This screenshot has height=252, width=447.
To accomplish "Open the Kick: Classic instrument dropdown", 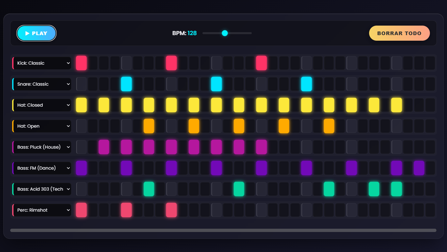I will click(42, 63).
